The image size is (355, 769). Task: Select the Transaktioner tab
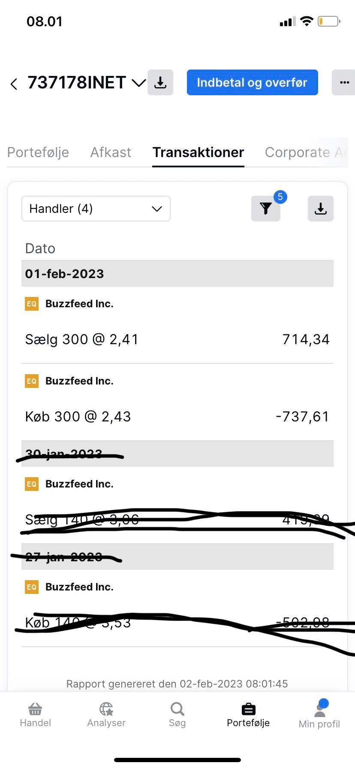tap(198, 152)
